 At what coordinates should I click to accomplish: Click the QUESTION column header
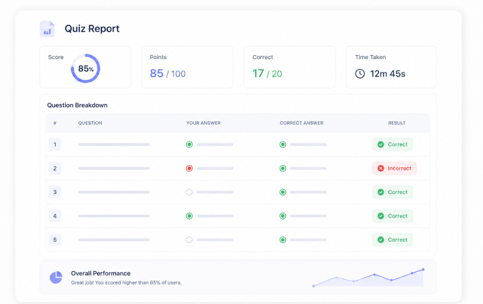[90, 123]
